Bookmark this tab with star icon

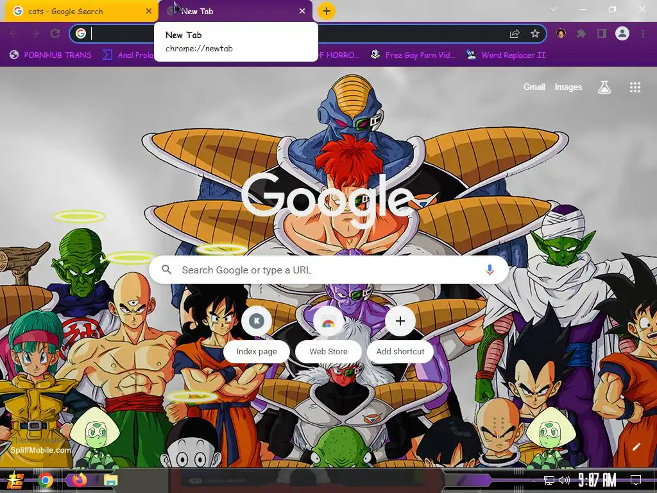point(534,33)
